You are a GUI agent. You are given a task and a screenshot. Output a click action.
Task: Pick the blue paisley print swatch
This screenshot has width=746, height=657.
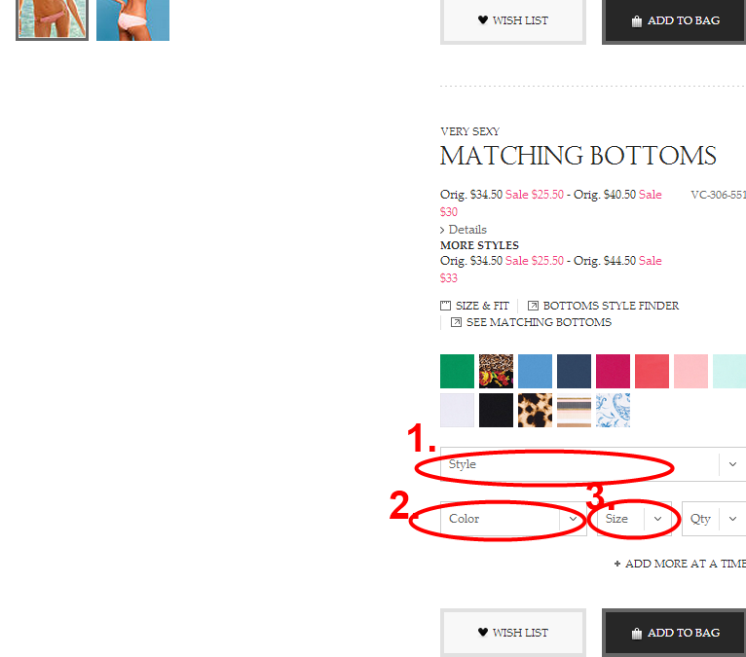pos(614,411)
